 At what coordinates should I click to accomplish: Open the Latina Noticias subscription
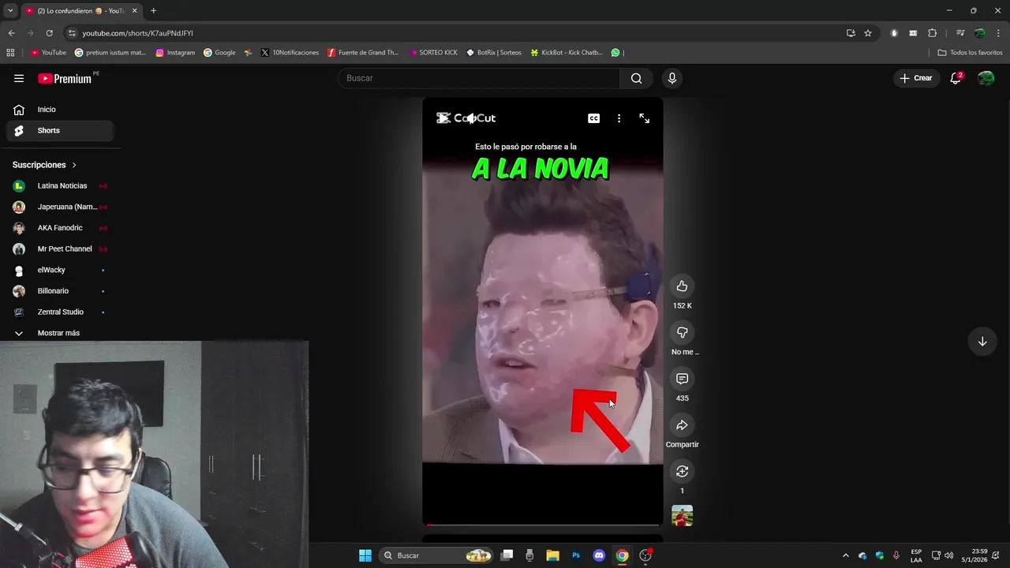click(x=60, y=186)
